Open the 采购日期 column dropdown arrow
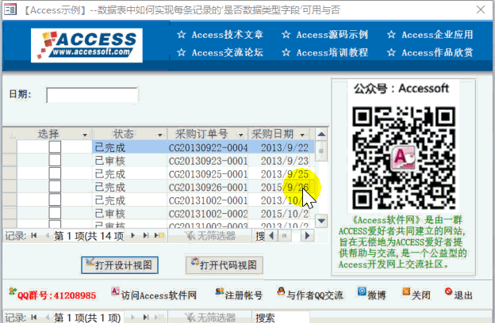Screen dimensions: 495x323 (x=302, y=135)
